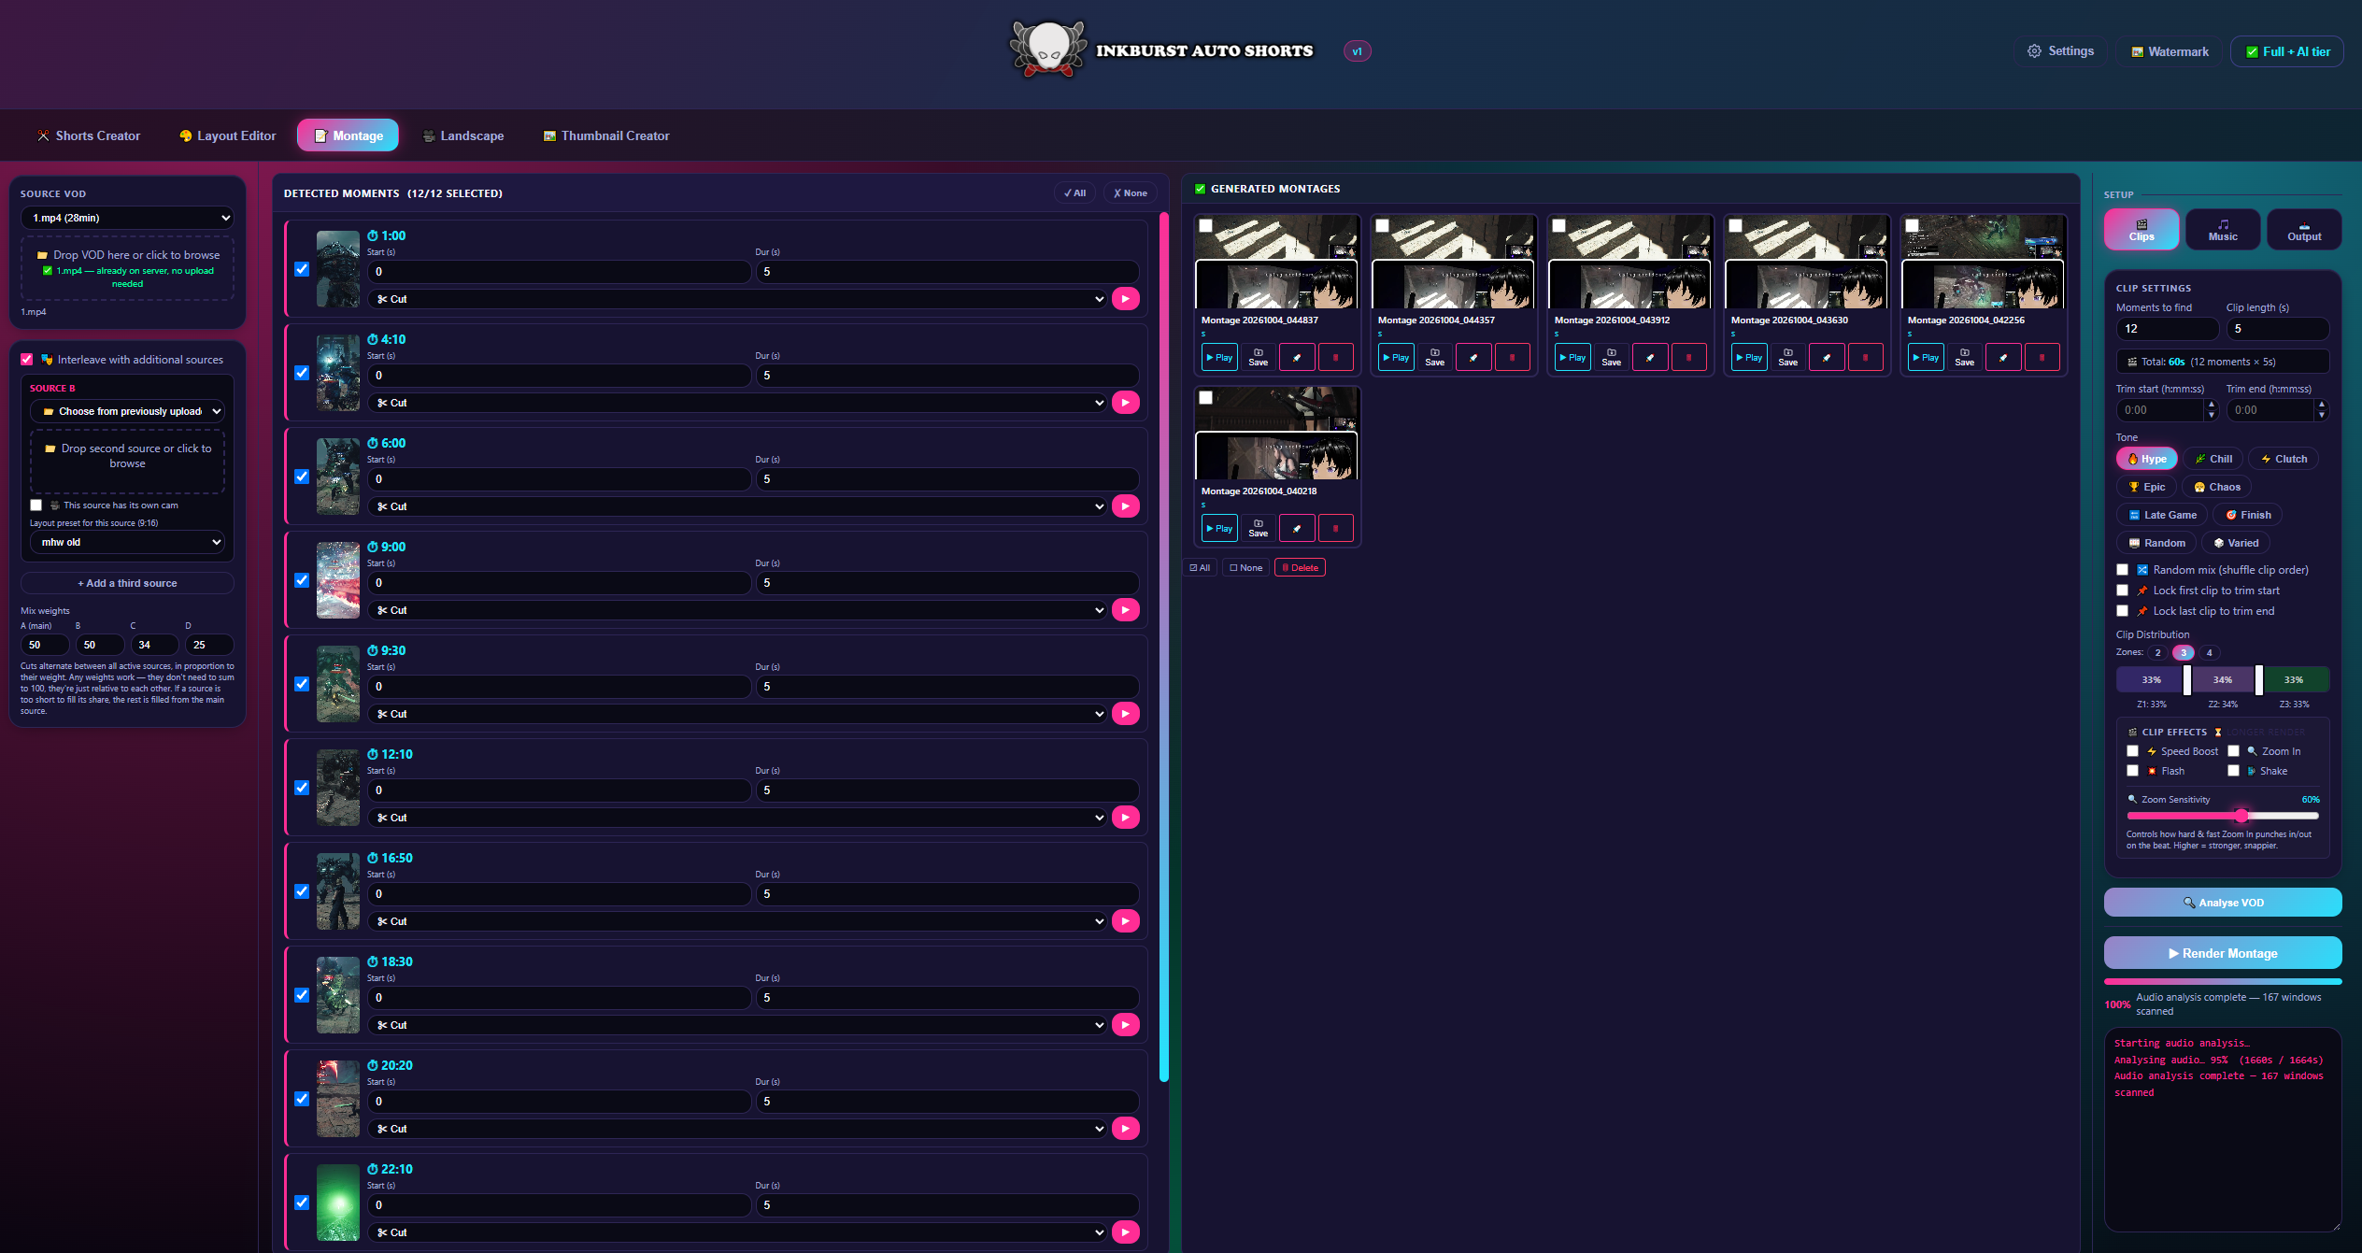Adjust the Zoom Sensitivity slider
The height and width of the screenshot is (1253, 2362).
pos(2223,816)
